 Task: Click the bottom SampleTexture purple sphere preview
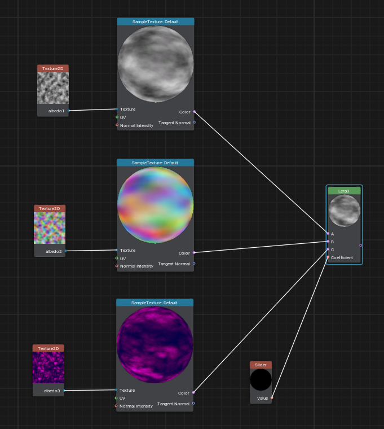[x=155, y=345]
